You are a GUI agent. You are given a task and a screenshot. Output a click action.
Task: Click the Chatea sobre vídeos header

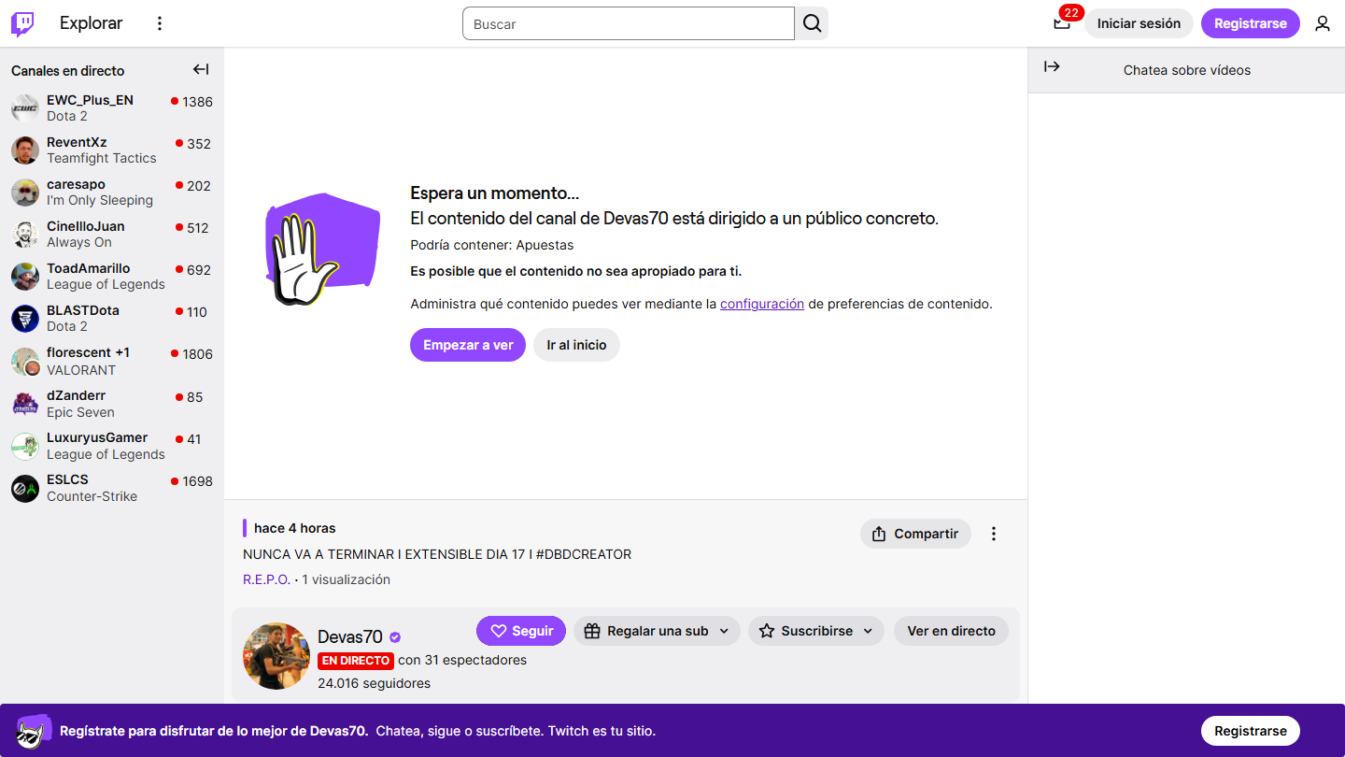tap(1187, 70)
